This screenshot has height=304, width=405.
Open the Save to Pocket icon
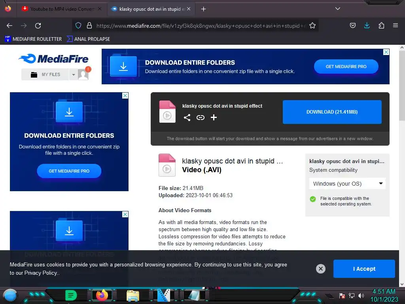click(352, 25)
